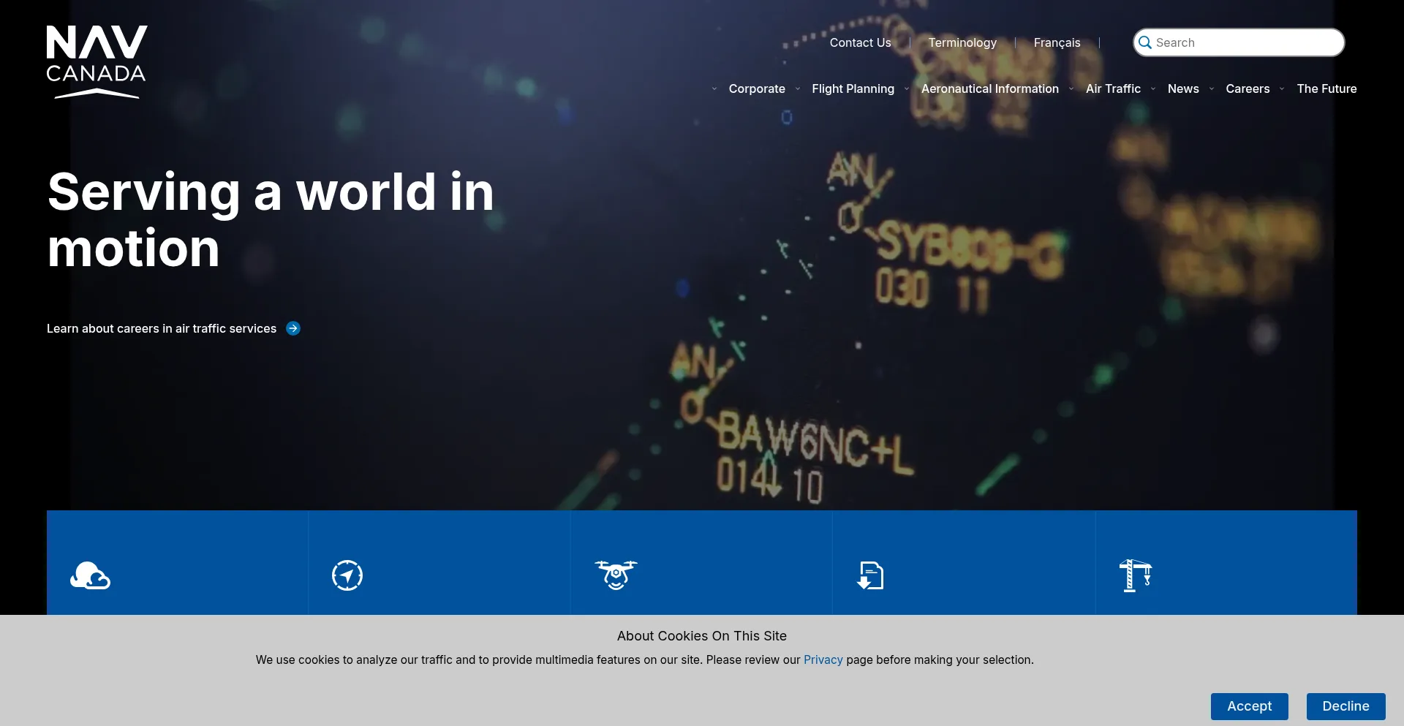
Task: Click the document download icon
Action: 870,576
